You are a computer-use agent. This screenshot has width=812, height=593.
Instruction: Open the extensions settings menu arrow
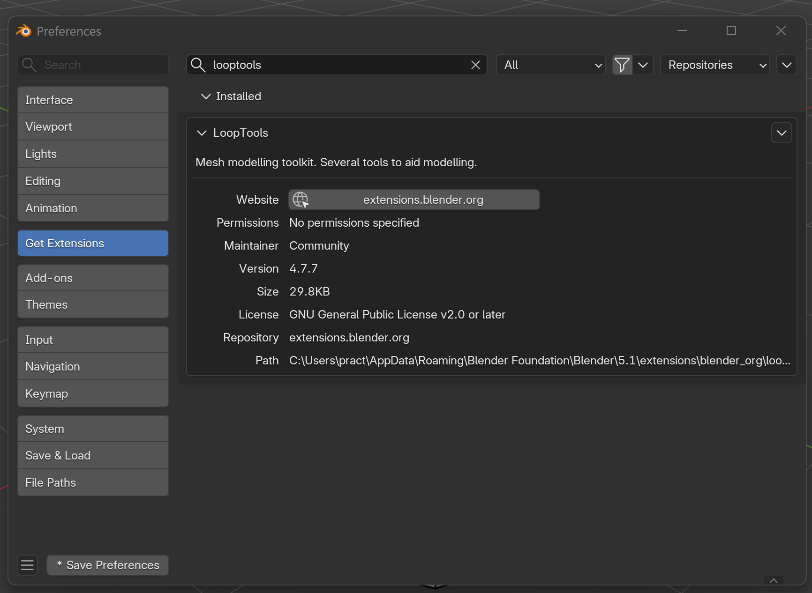click(x=787, y=65)
